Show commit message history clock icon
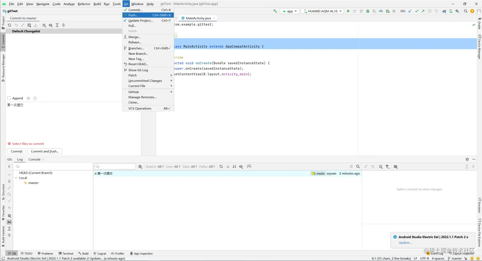Screen dimensions: 482x261 [35, 98]
